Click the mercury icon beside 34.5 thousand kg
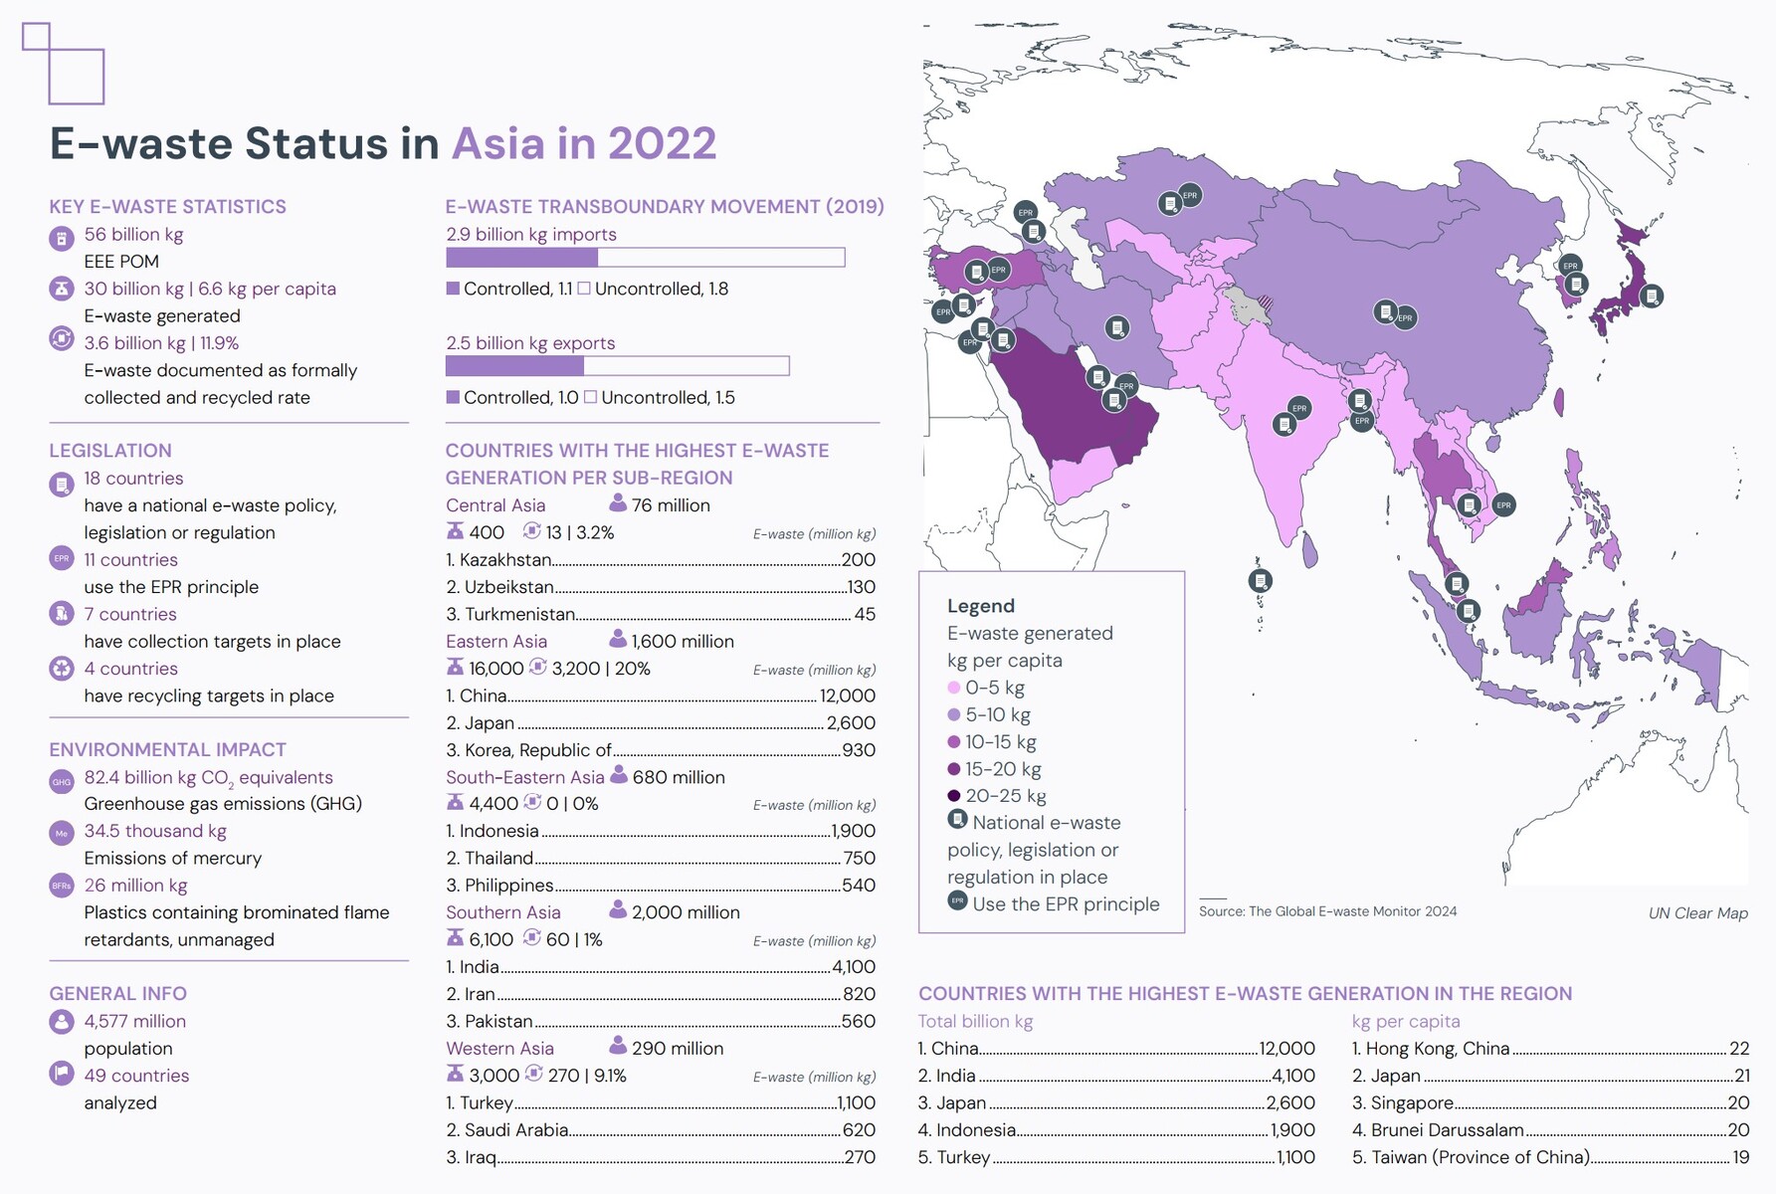Screen dimensions: 1776x1194 click(x=62, y=834)
